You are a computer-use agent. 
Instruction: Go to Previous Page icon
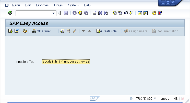click(x=120, y=13)
